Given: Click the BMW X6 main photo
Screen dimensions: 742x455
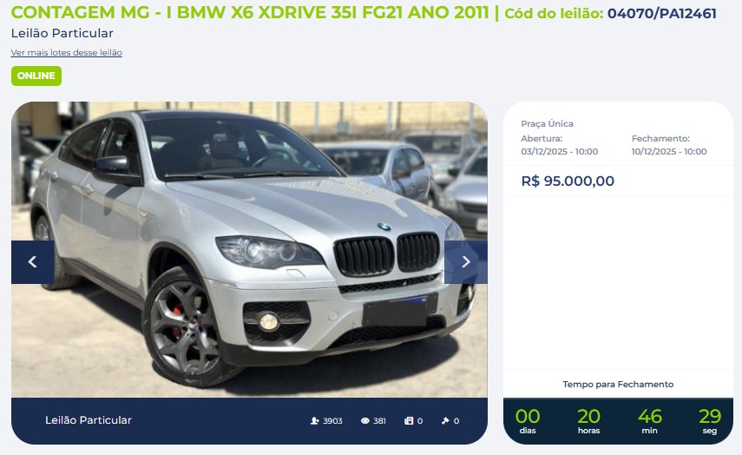Looking at the screenshot, I should tap(249, 249).
